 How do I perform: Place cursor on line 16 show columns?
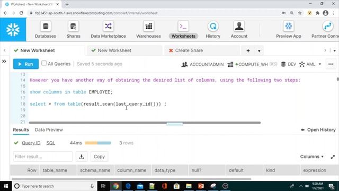(x=71, y=92)
